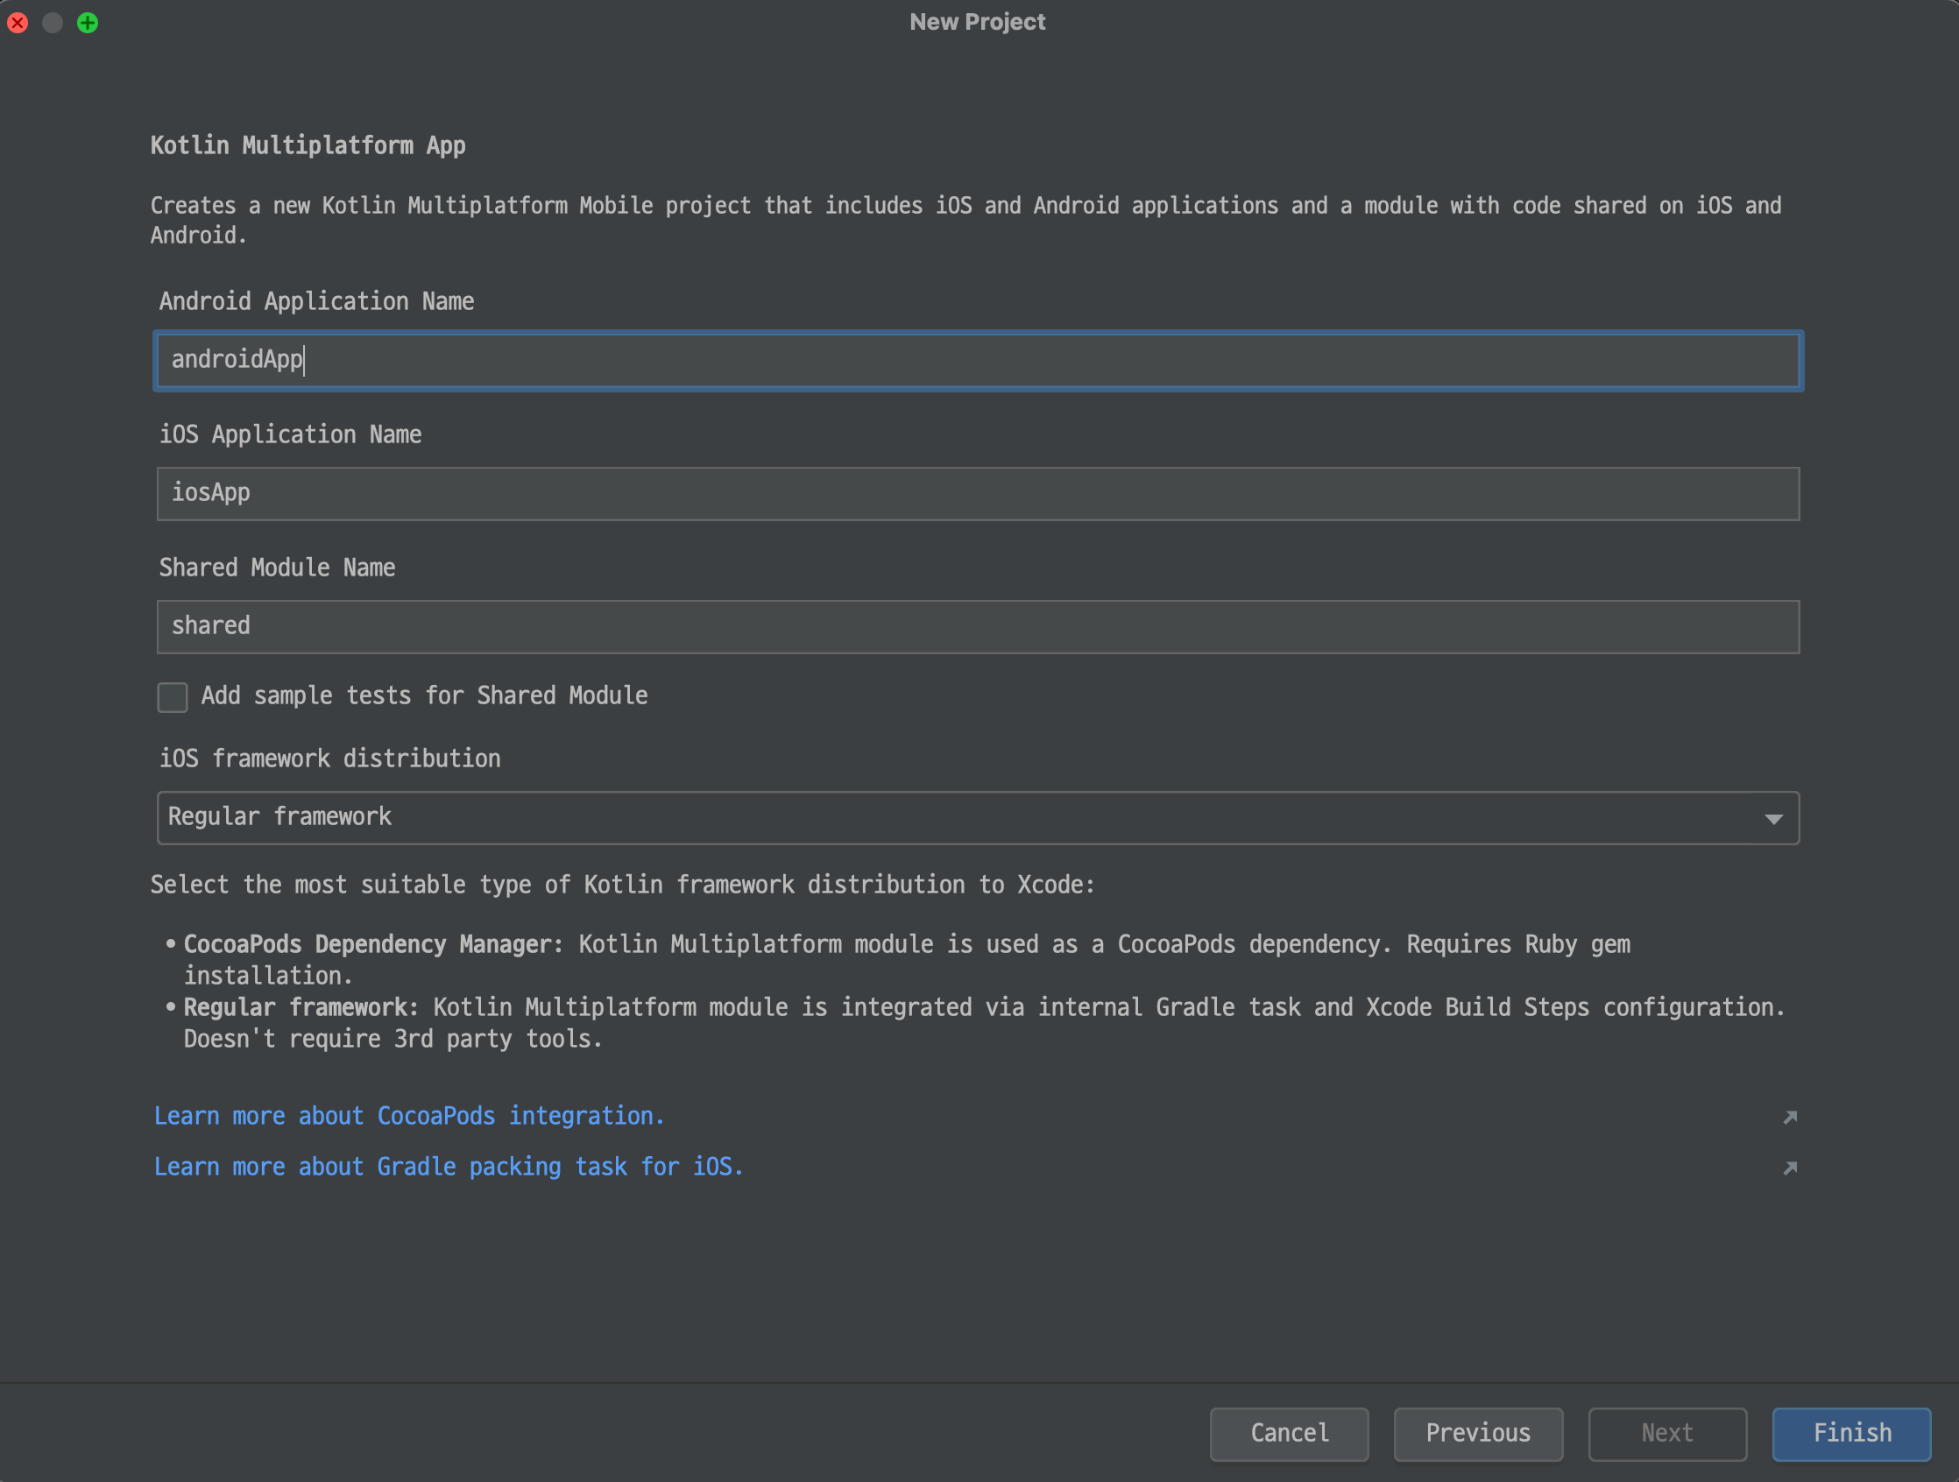Click the iOS Application Name field
The height and width of the screenshot is (1482, 1959).
[978, 493]
